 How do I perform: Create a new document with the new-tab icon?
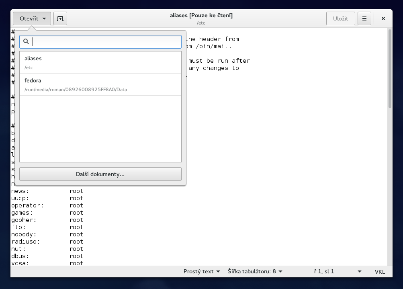(60, 18)
